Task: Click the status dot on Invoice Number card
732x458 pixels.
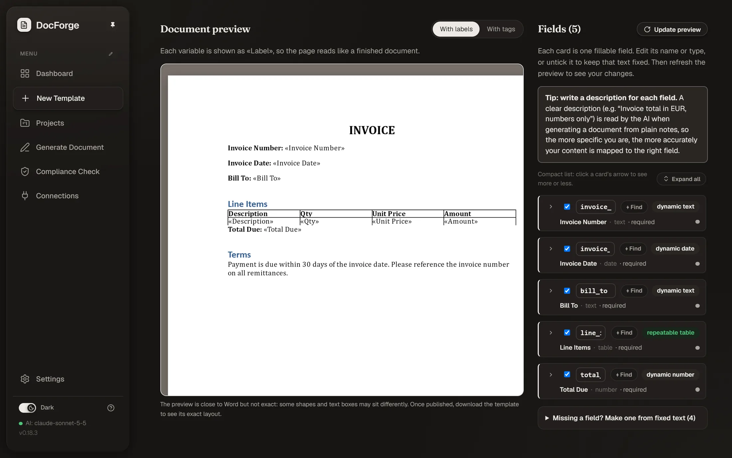Action: click(x=697, y=222)
